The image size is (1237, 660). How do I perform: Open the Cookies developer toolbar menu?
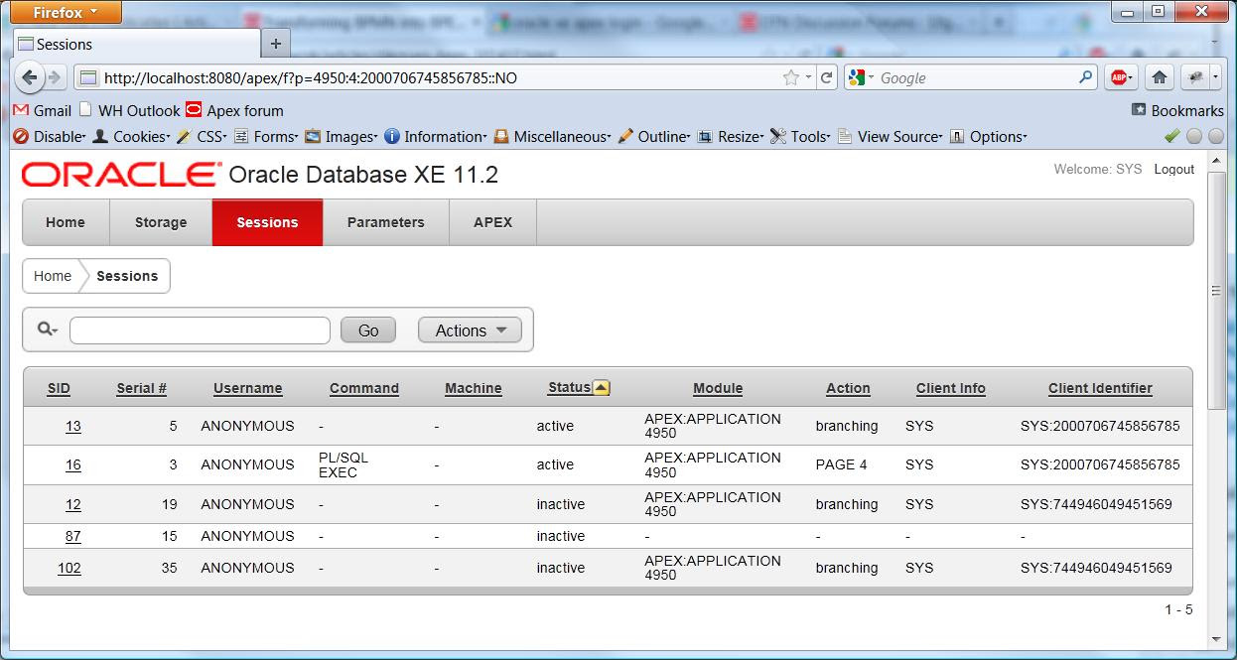tap(132, 136)
